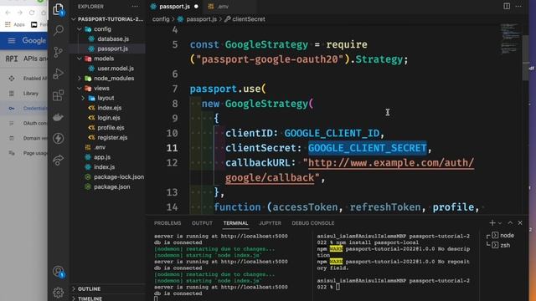This screenshot has width=536, height=301.
Task: Switch to the JUPYTER panel tab
Action: pos(270,223)
